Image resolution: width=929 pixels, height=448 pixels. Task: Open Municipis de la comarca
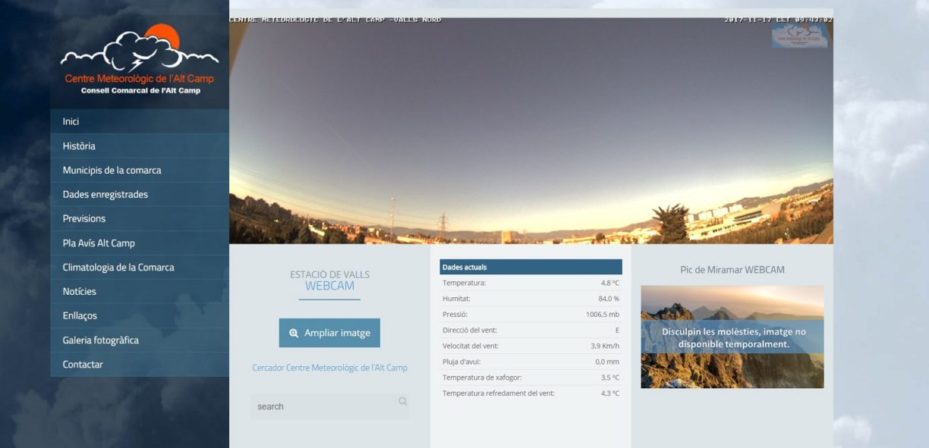[x=112, y=171]
